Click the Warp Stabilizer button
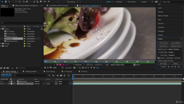 point(176,43)
